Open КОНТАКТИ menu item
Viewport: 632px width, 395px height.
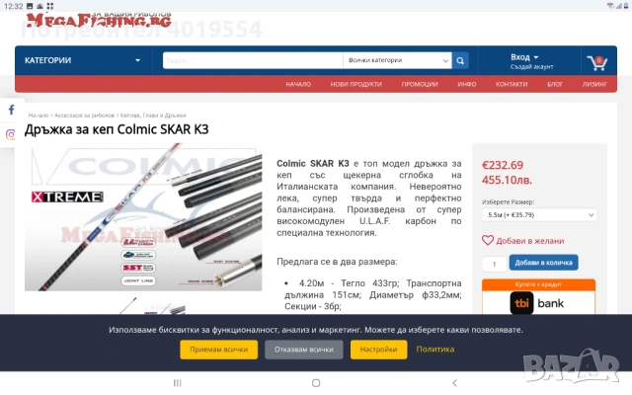(x=512, y=84)
